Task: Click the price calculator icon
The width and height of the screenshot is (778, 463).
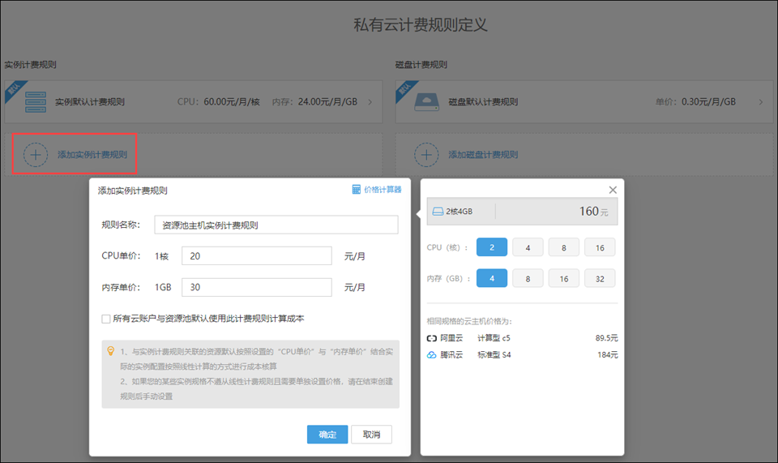Action: tap(356, 190)
